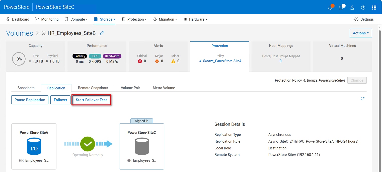Open the Compute dropdown menu
Screen dimensions: 382x172
(x=76, y=19)
